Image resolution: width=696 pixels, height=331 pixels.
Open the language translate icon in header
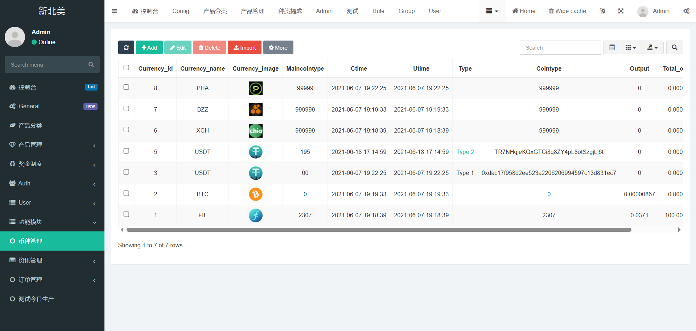(602, 11)
